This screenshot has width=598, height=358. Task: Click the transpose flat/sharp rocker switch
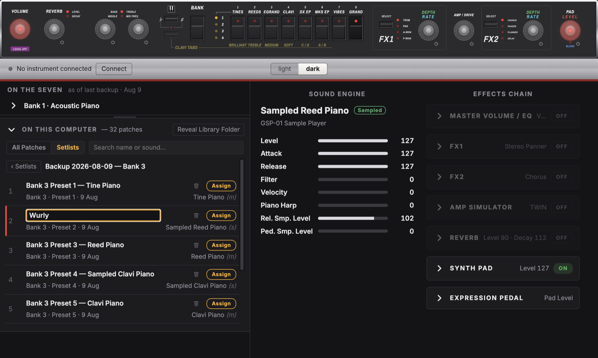point(171,19)
